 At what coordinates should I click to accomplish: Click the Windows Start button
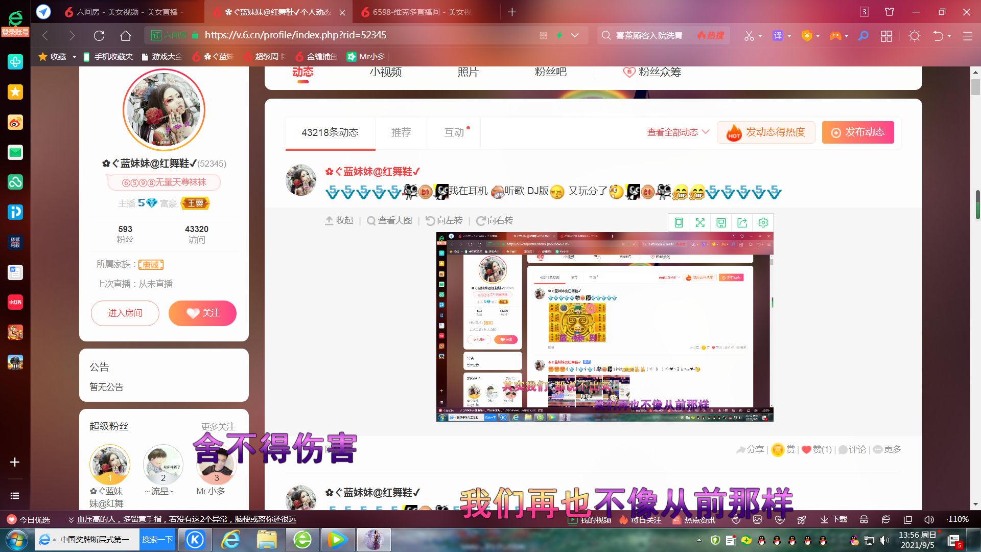click(x=16, y=540)
